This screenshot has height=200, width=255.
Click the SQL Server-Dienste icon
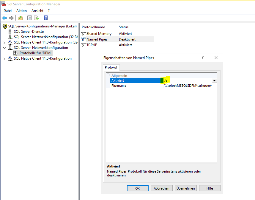click(10, 32)
